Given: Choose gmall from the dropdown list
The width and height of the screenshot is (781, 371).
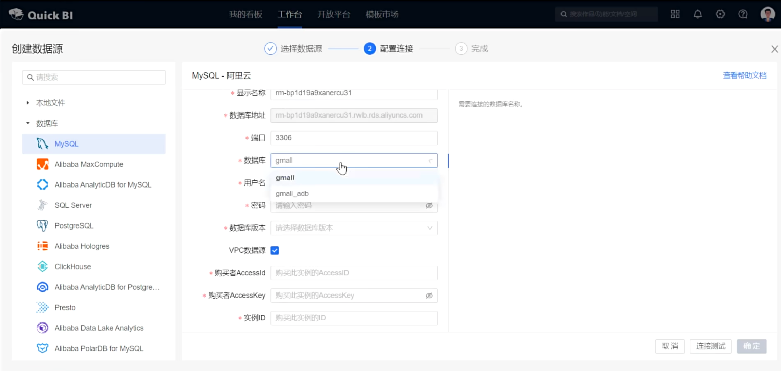Looking at the screenshot, I should click(354, 178).
